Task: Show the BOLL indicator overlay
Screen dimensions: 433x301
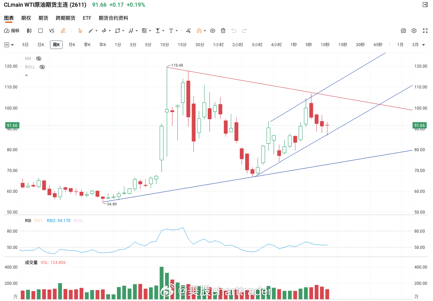Action: tap(42, 67)
